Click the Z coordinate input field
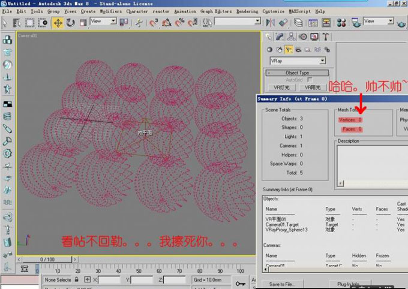 [175, 280]
